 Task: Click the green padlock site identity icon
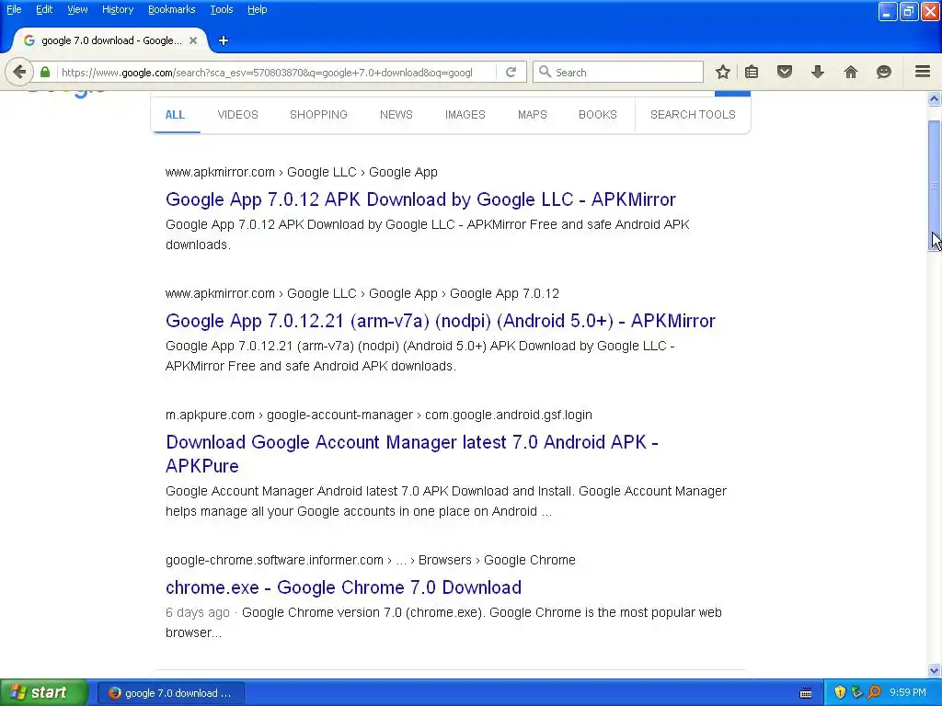coord(45,72)
